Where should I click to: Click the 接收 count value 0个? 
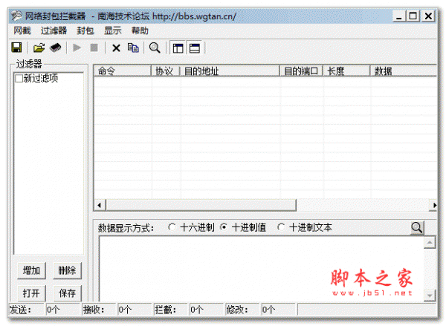pyautogui.click(x=125, y=310)
